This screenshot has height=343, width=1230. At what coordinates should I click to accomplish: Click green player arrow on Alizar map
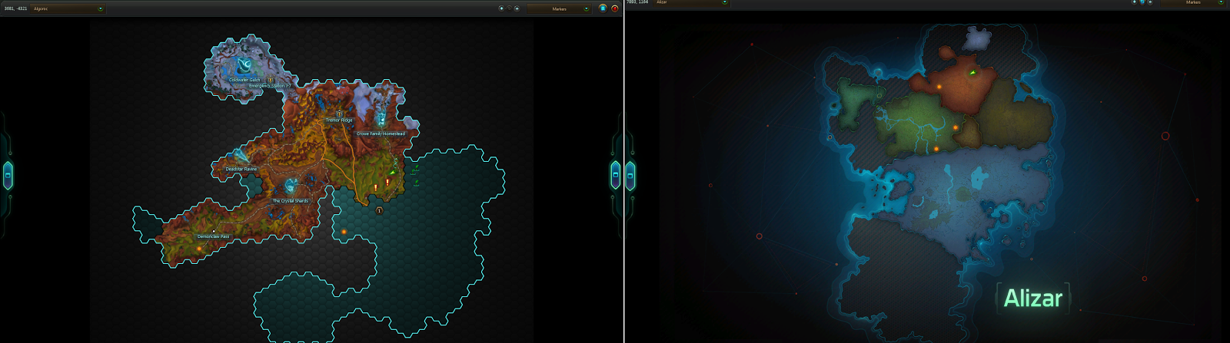click(972, 73)
